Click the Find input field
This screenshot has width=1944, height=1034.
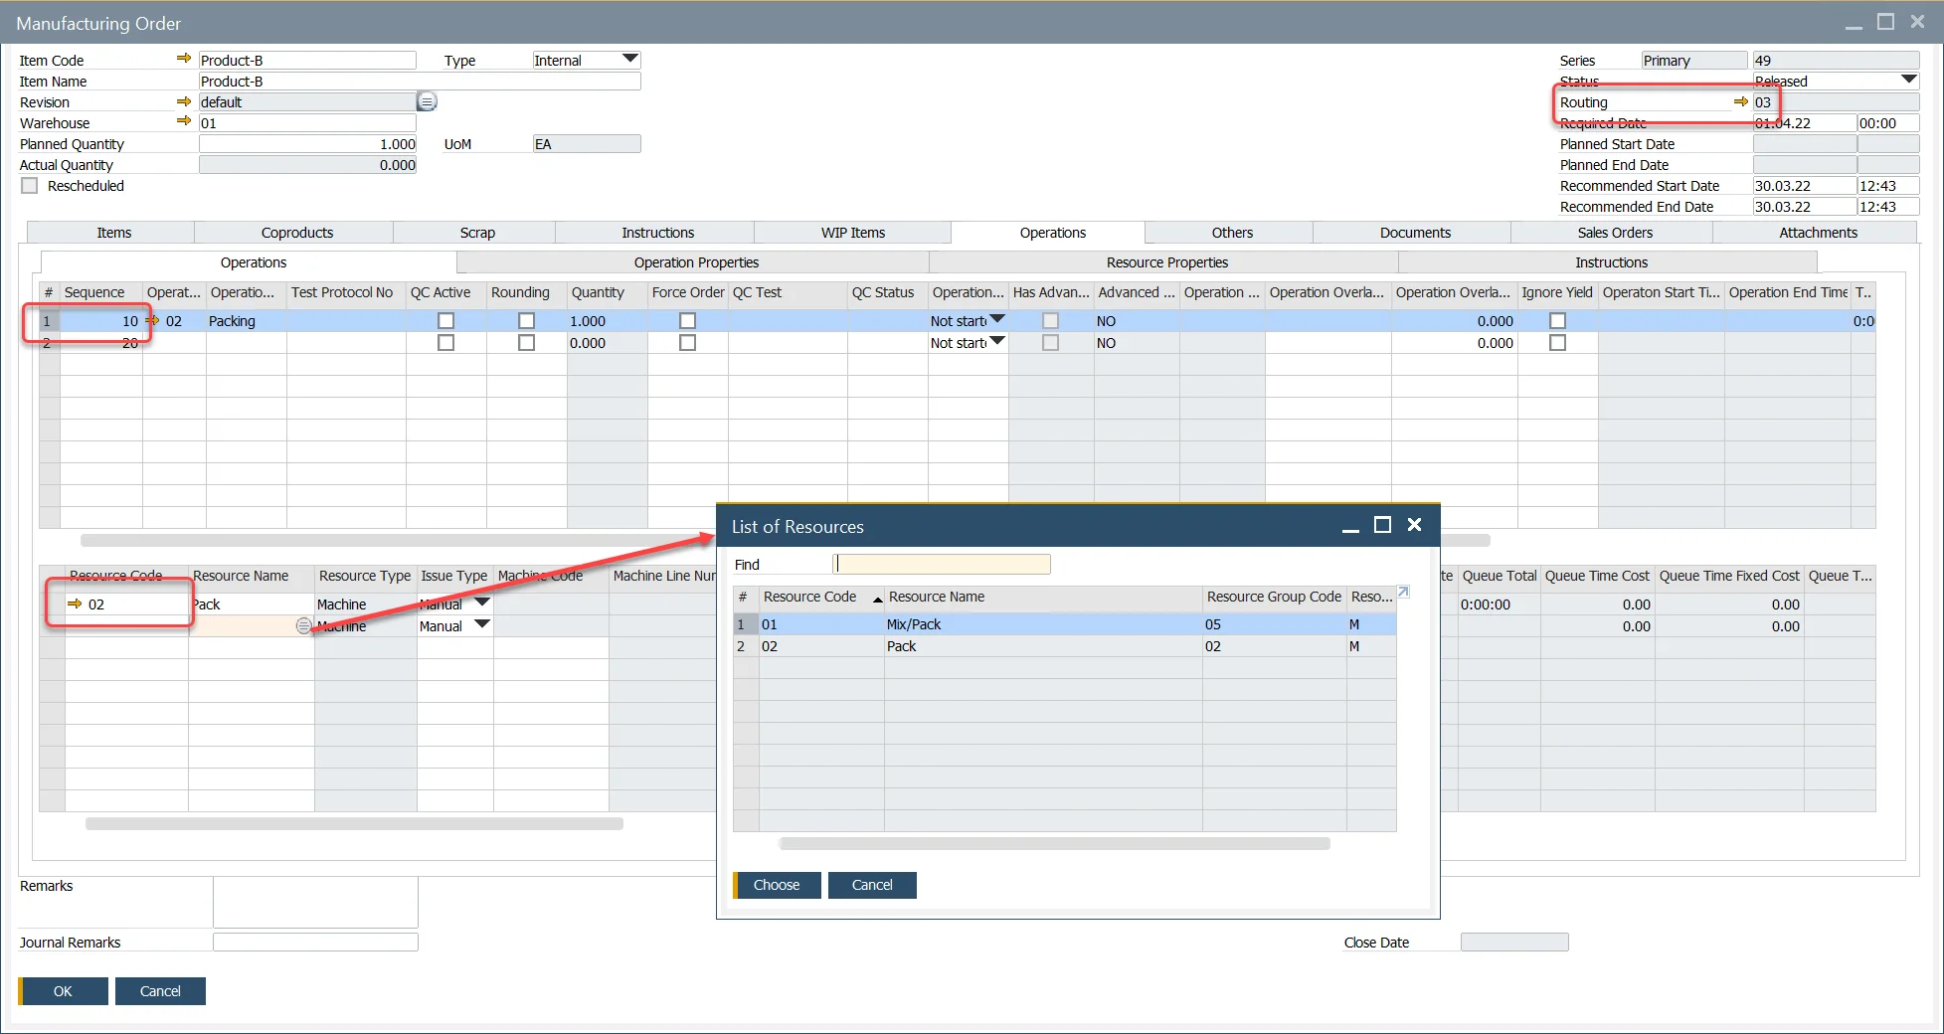941,565
